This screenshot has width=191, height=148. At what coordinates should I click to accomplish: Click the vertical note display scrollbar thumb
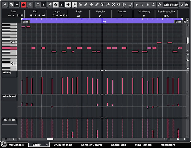point(188,41)
